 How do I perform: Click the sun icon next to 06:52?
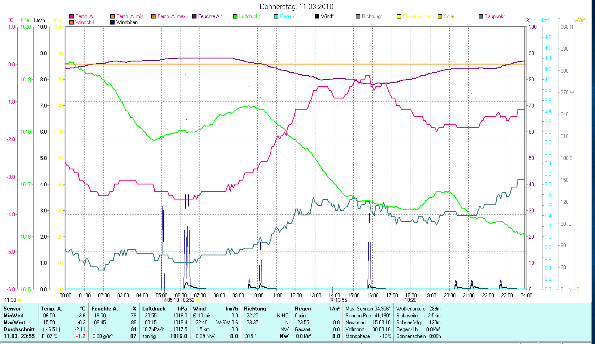point(198,300)
